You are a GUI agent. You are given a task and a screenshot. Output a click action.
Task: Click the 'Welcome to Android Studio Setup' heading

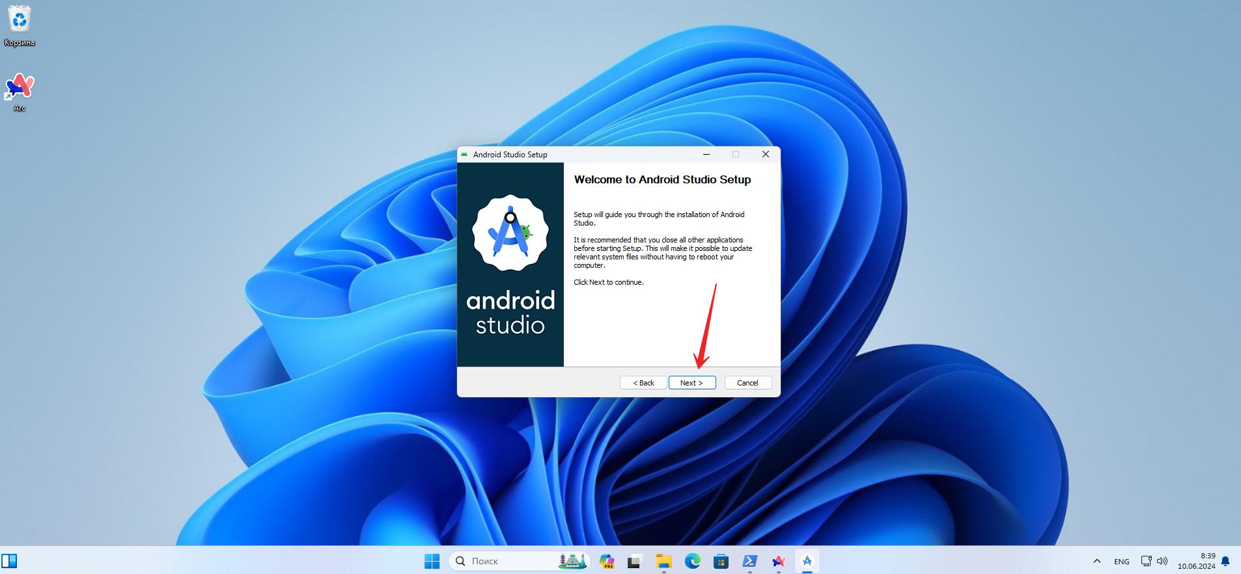click(x=662, y=180)
